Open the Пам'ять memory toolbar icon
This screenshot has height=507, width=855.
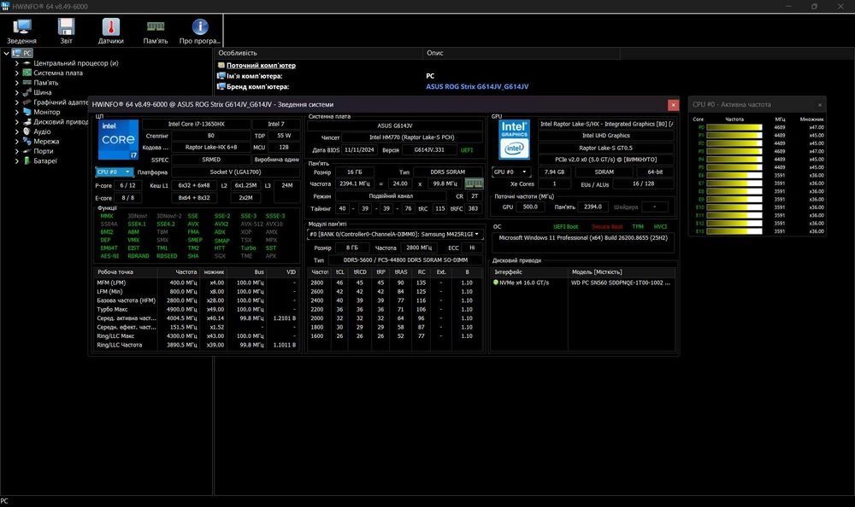156,31
